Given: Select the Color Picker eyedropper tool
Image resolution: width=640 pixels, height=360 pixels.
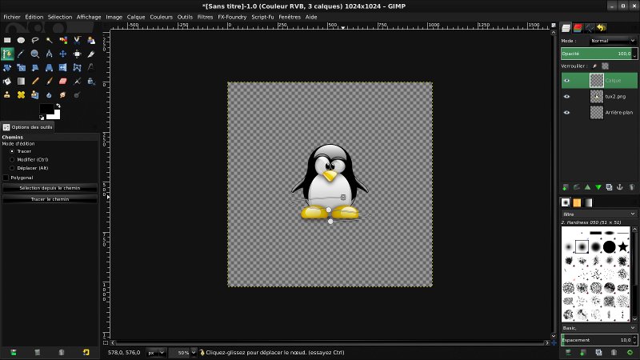Looking at the screenshot, I should click(x=22, y=54).
